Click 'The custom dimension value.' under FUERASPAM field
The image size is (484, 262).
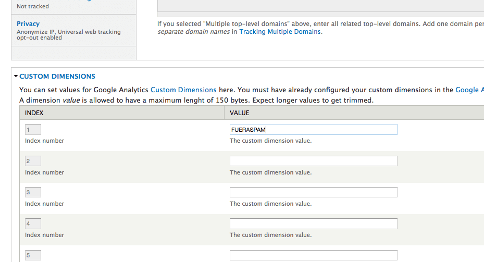click(271, 141)
